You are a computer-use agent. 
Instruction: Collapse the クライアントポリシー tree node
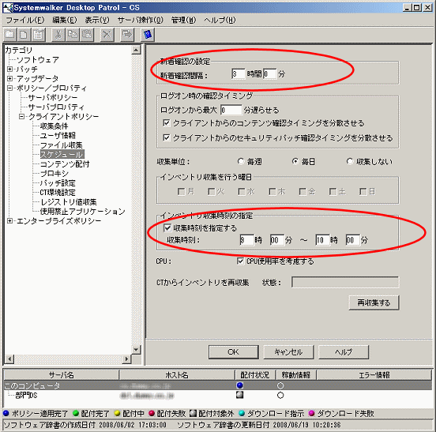point(21,116)
